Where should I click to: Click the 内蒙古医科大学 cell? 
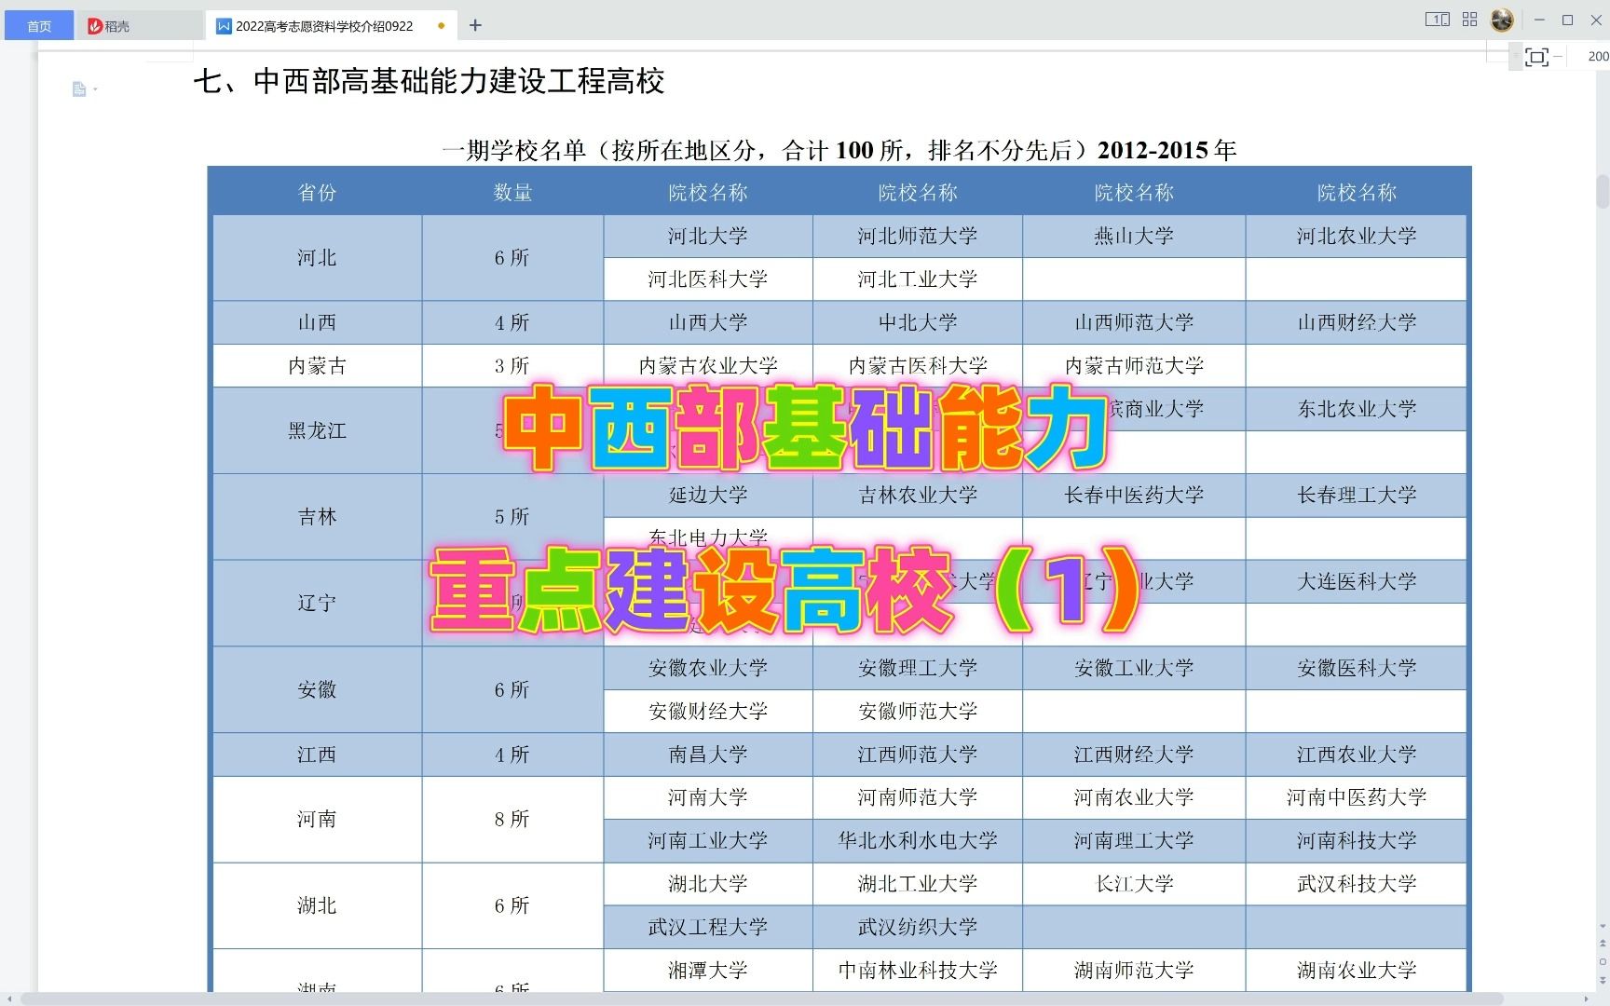[918, 366]
